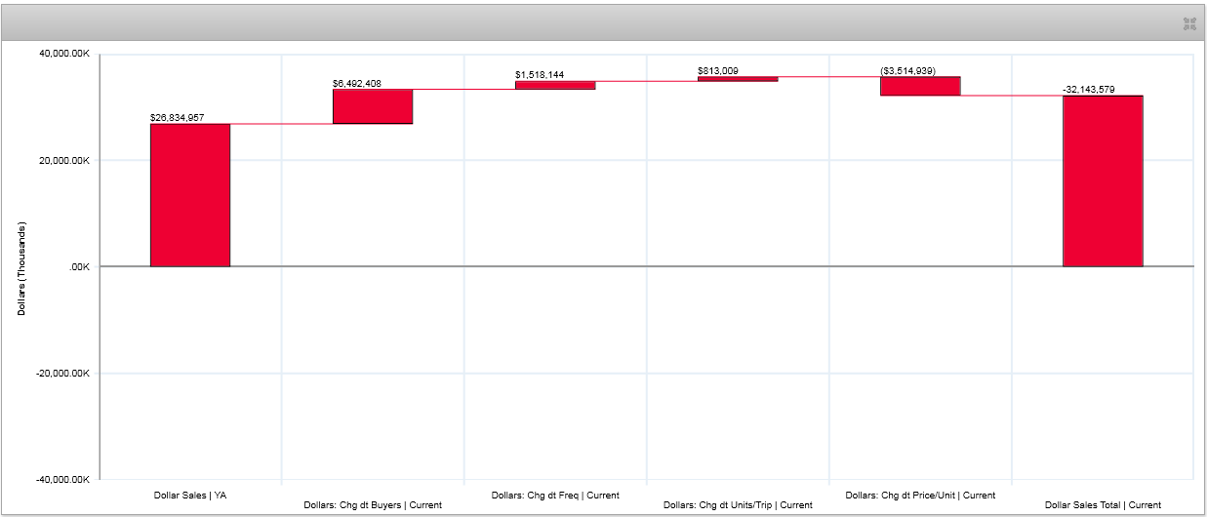Click the $813,009 data label

pos(725,70)
